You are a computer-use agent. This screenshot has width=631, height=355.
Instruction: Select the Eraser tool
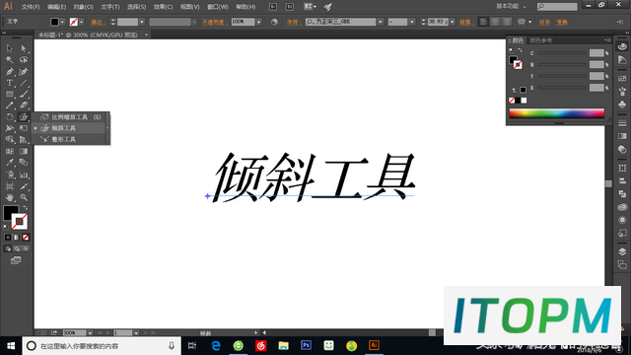click(24, 106)
